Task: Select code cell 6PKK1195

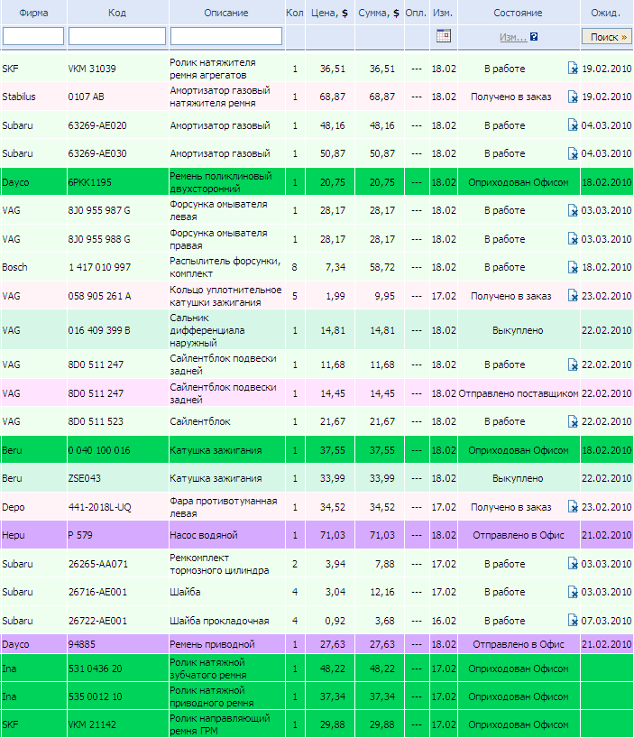Action: click(x=90, y=182)
